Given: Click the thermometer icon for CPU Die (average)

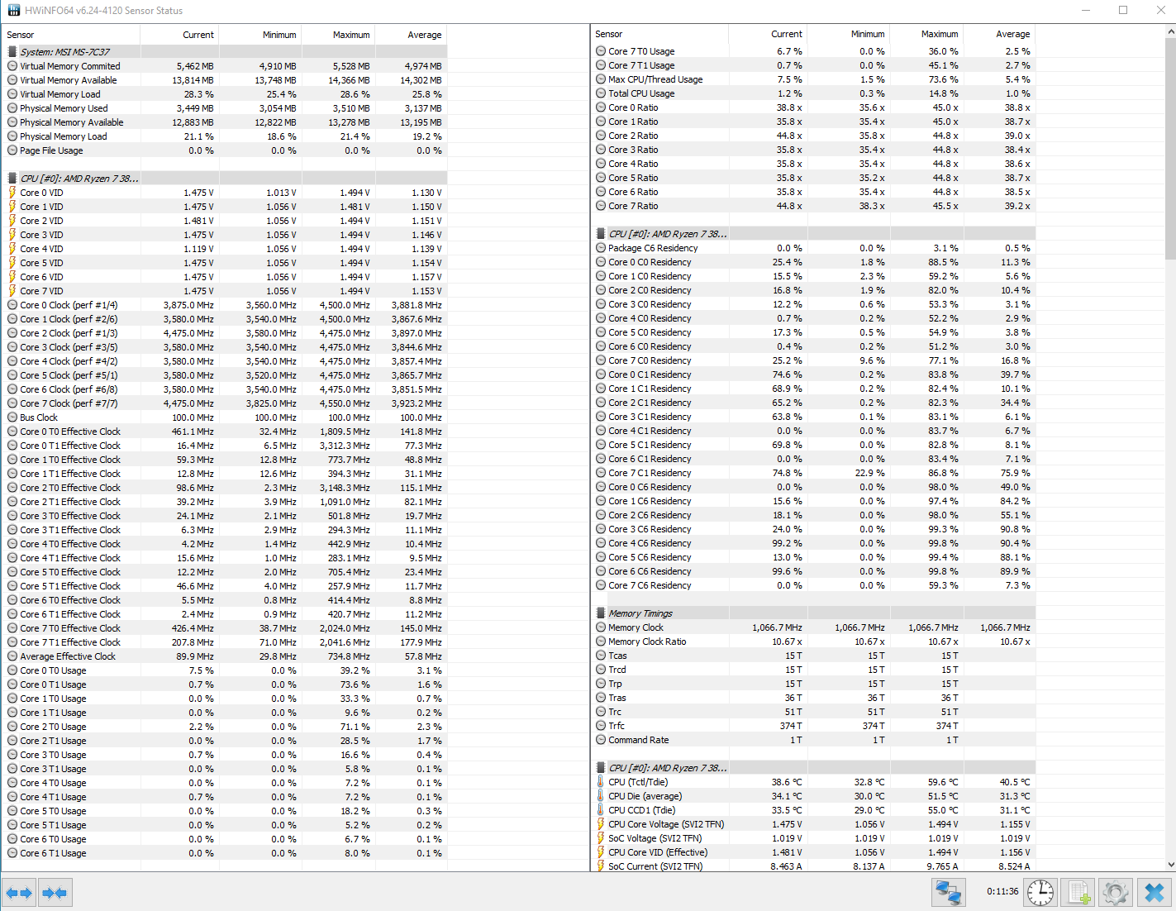Looking at the screenshot, I should 601,796.
